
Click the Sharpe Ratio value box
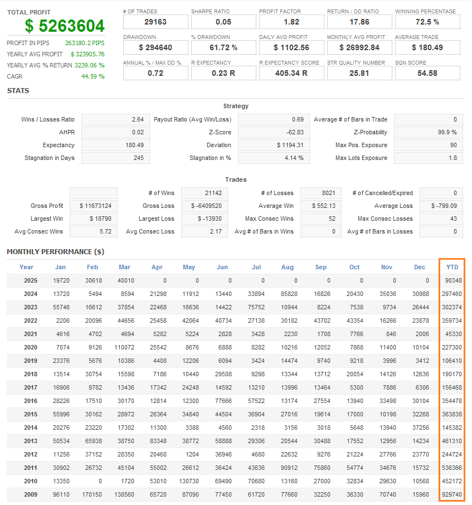(223, 22)
